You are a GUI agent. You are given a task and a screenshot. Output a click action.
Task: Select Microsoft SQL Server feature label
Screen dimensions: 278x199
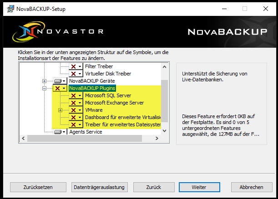(x=108, y=95)
